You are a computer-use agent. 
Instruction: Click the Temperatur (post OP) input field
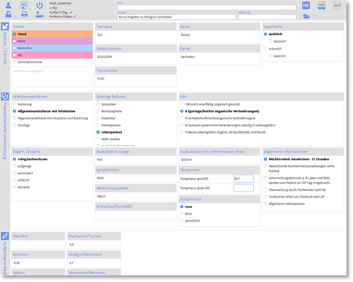coord(243,188)
